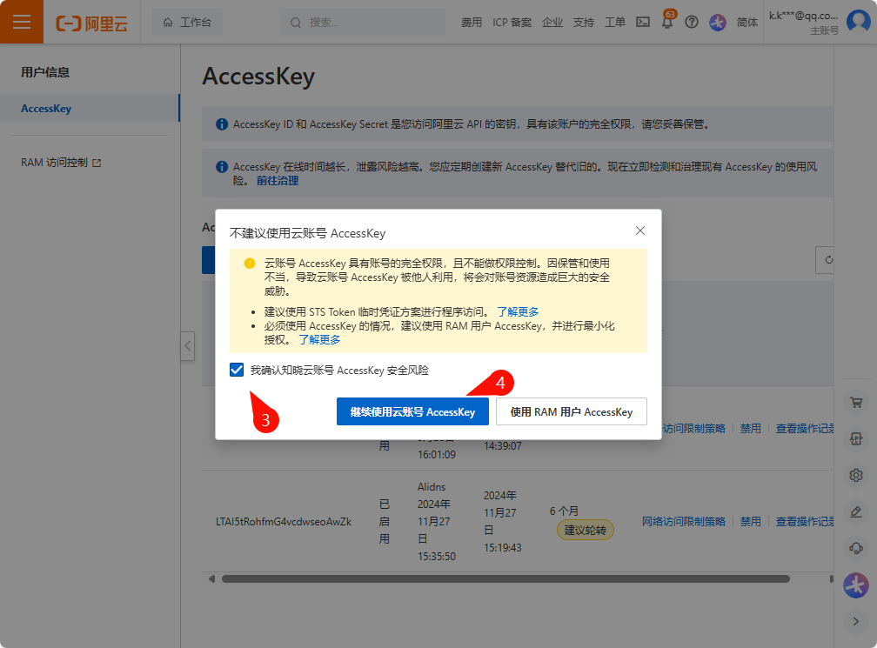Toggle 我确认知晓云账号 AccessKey 安全风险 checkbox

(237, 370)
